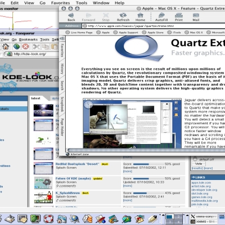The image size is (225, 225).
Task: Open the Future Of KDE thumbnail image
Action: point(43,183)
